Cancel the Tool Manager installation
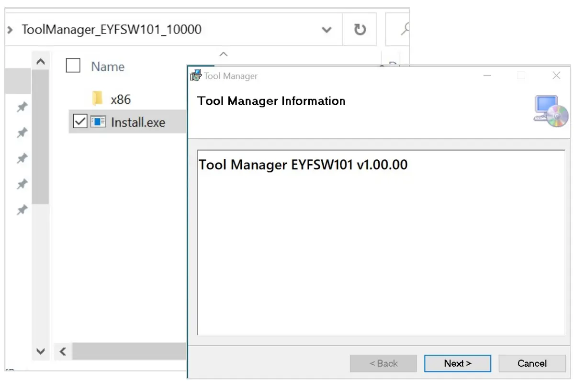This screenshot has width=574, height=381. [532, 363]
